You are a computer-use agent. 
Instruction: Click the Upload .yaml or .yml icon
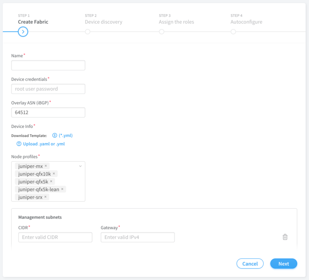[x=19, y=144]
